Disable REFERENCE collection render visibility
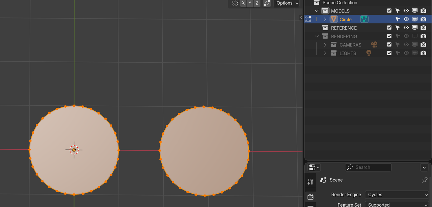432x207 pixels. [423, 28]
